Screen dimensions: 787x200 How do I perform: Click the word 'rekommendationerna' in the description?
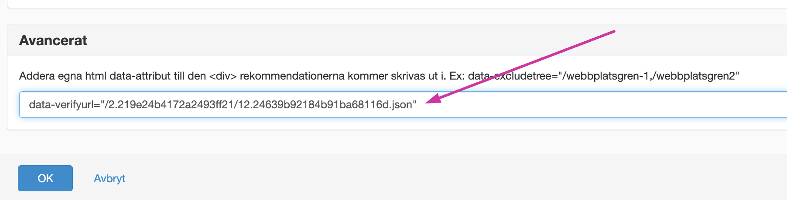292,76
